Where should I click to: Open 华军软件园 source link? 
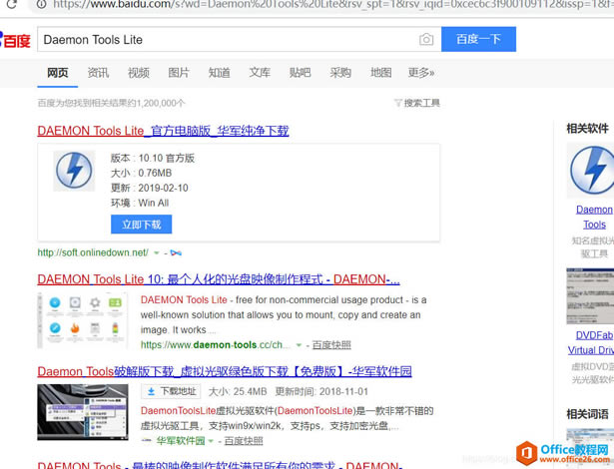click(x=181, y=441)
